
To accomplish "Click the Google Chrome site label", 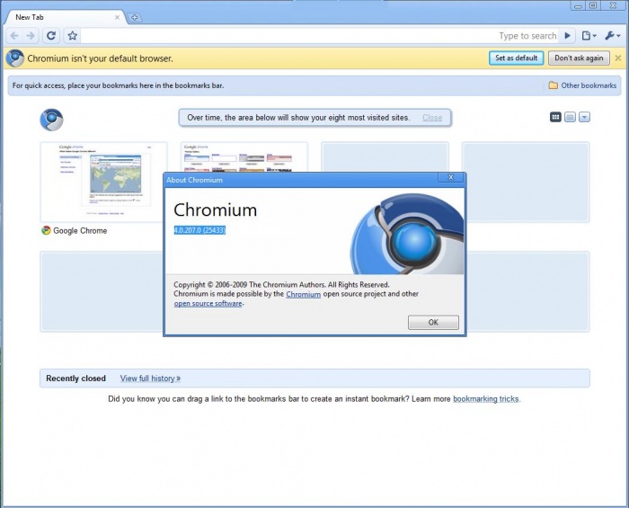I will point(80,231).
